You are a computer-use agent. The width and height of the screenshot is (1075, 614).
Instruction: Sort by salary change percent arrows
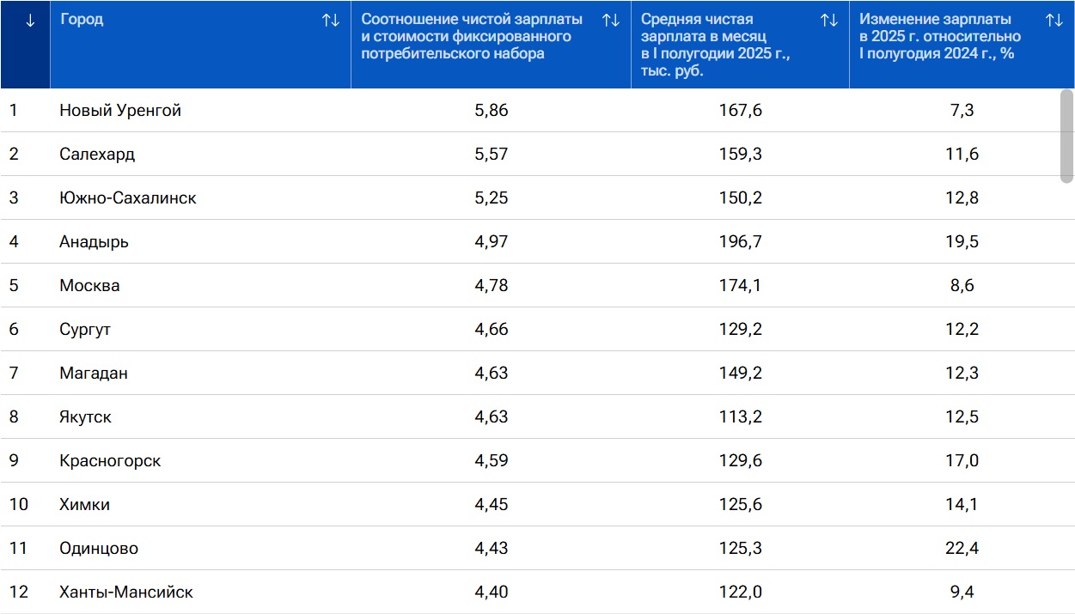1054,21
